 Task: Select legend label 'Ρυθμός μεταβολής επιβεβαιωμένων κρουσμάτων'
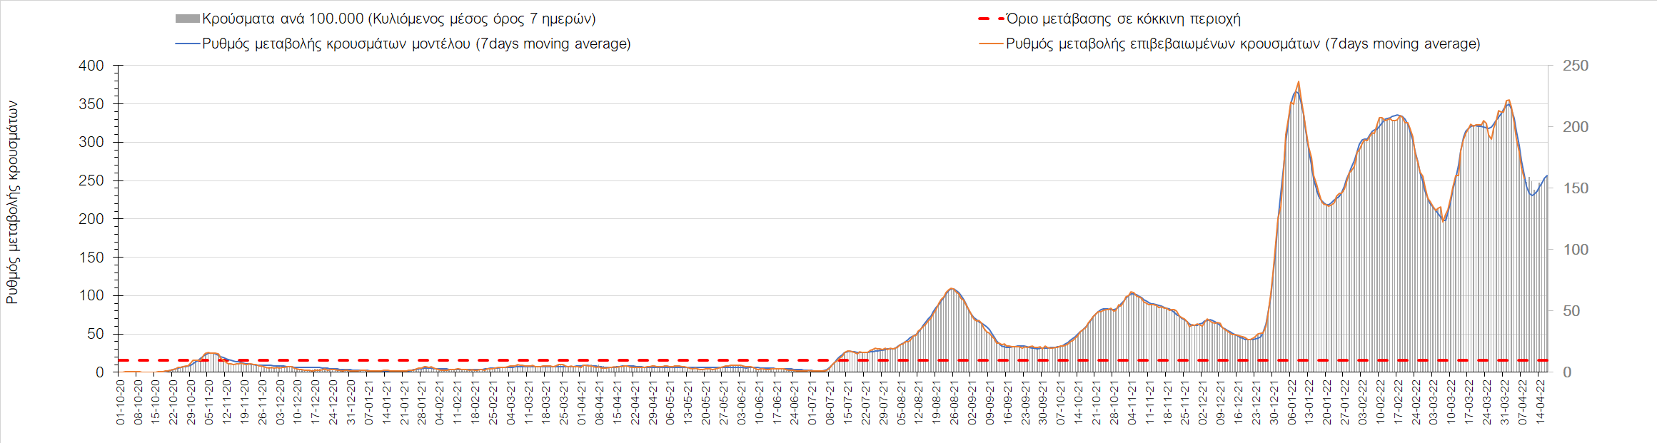pyautogui.click(x=1242, y=44)
